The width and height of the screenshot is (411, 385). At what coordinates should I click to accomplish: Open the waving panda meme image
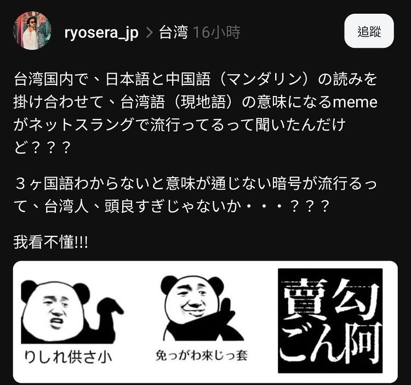click(x=202, y=319)
